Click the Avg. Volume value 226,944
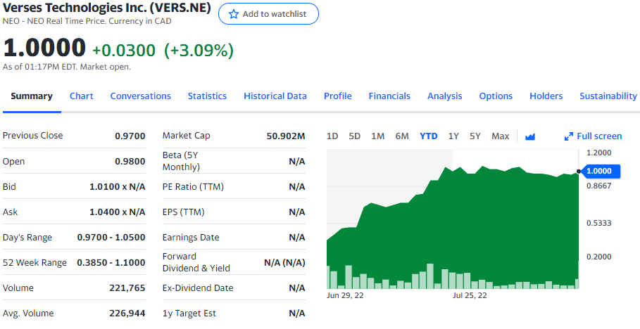 coord(127,313)
